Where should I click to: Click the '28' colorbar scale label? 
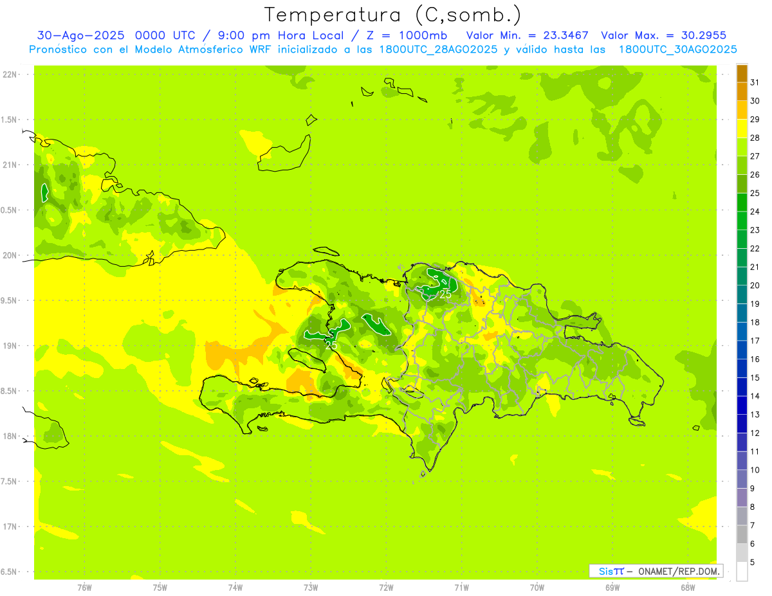pos(755,138)
